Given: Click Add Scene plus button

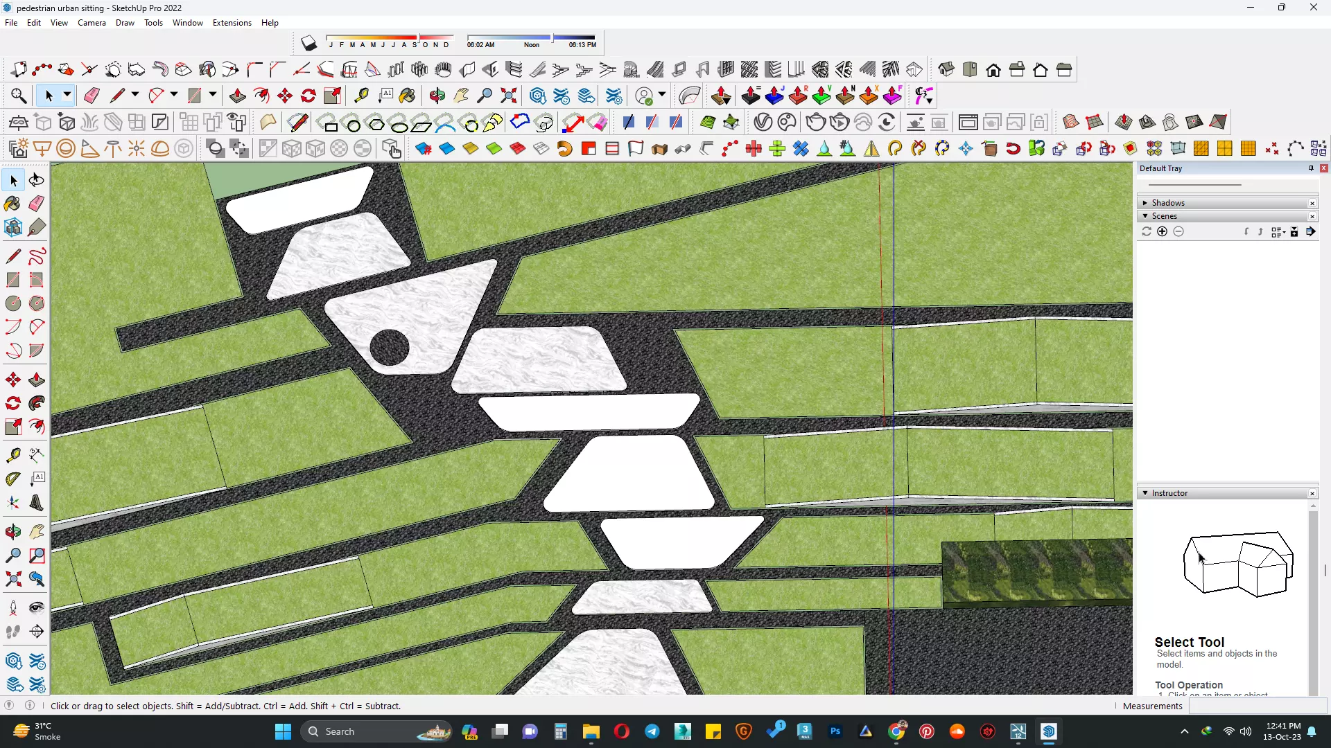Looking at the screenshot, I should [x=1163, y=232].
